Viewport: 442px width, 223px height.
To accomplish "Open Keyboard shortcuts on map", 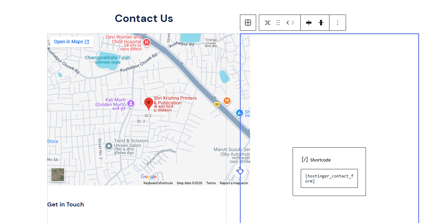I will tap(158, 183).
